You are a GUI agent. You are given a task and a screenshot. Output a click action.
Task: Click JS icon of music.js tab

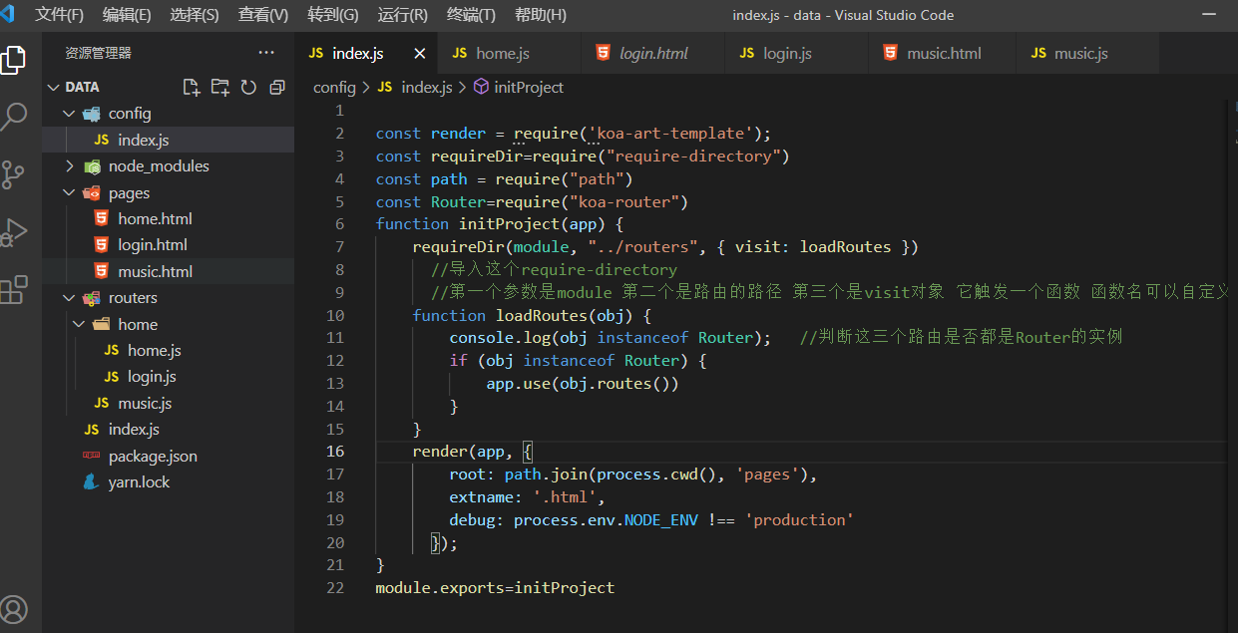tap(1037, 53)
